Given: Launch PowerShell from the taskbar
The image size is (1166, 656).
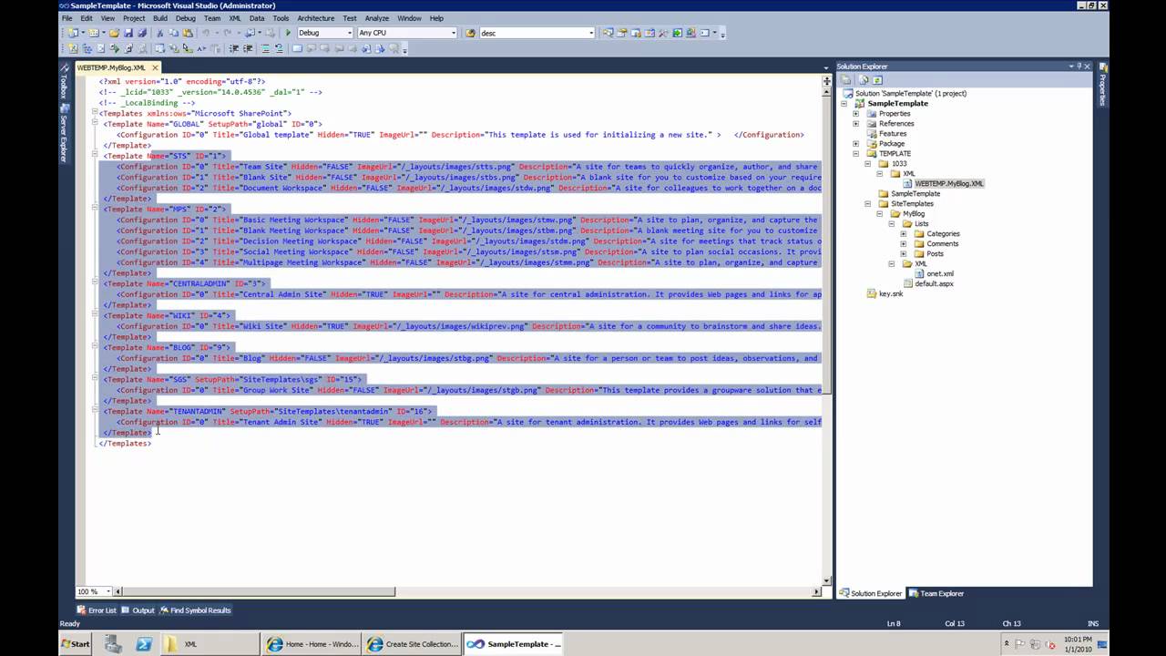Looking at the screenshot, I should [x=144, y=644].
